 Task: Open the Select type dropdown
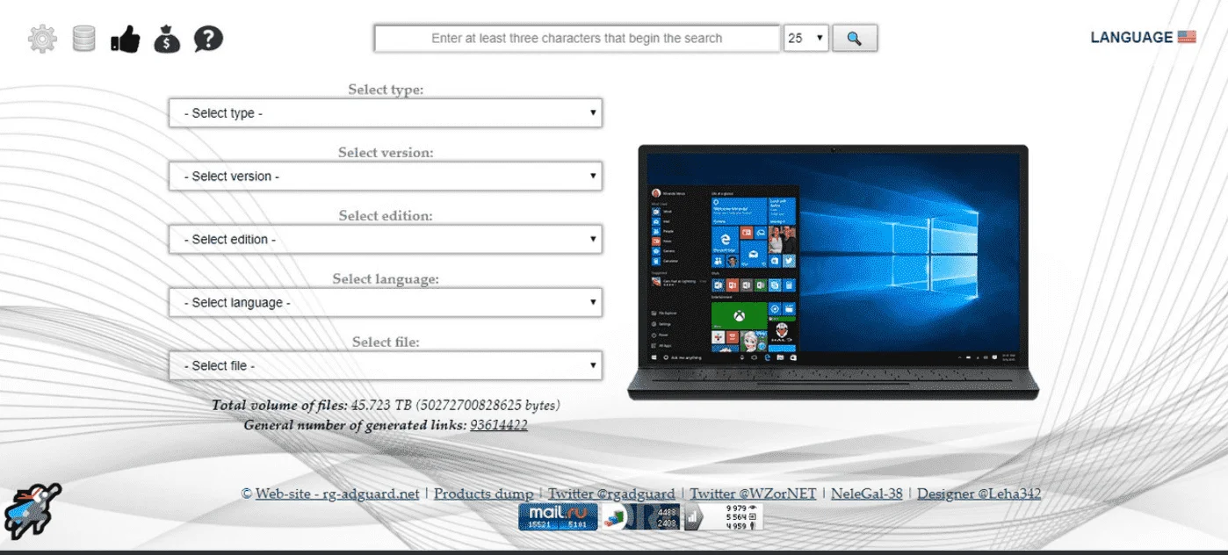(386, 112)
